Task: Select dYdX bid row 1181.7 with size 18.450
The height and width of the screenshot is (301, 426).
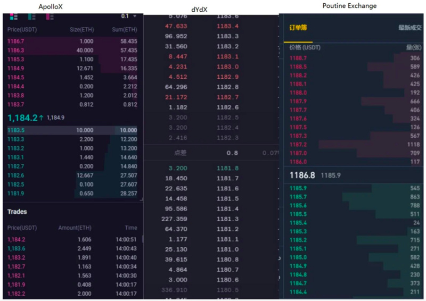Action: pos(202,178)
